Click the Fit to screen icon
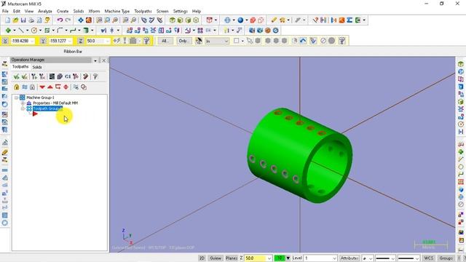 pyautogui.click(x=81, y=20)
